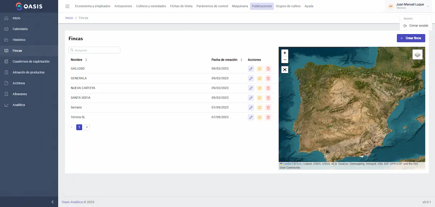Toggle fullscreen view on the map
Screen dimensions: 435x207
[x=285, y=70]
